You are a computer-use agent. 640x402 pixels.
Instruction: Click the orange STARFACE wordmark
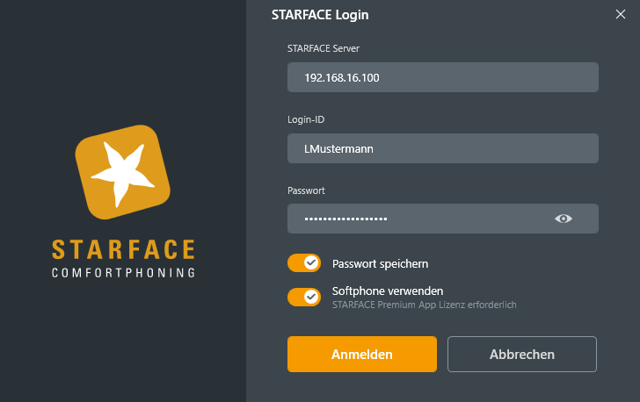(123, 249)
